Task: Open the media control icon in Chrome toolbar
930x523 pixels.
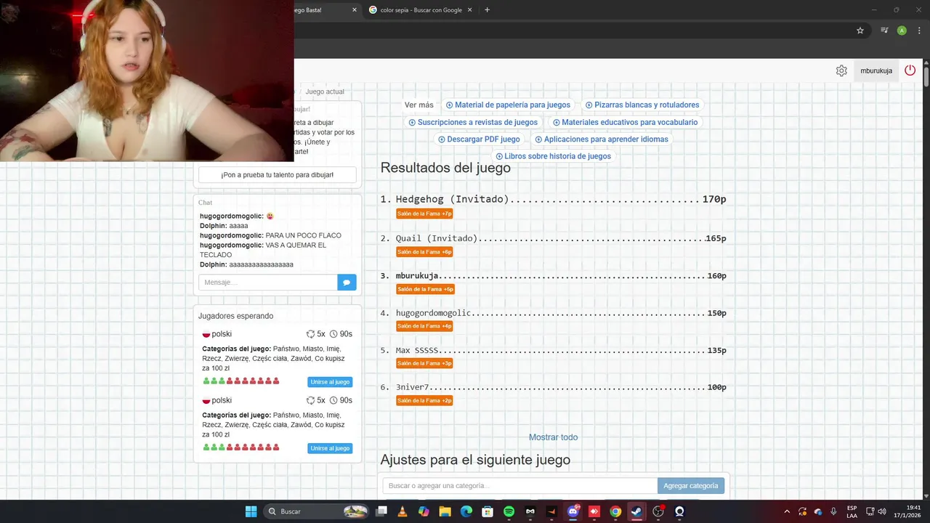Action: (x=884, y=31)
